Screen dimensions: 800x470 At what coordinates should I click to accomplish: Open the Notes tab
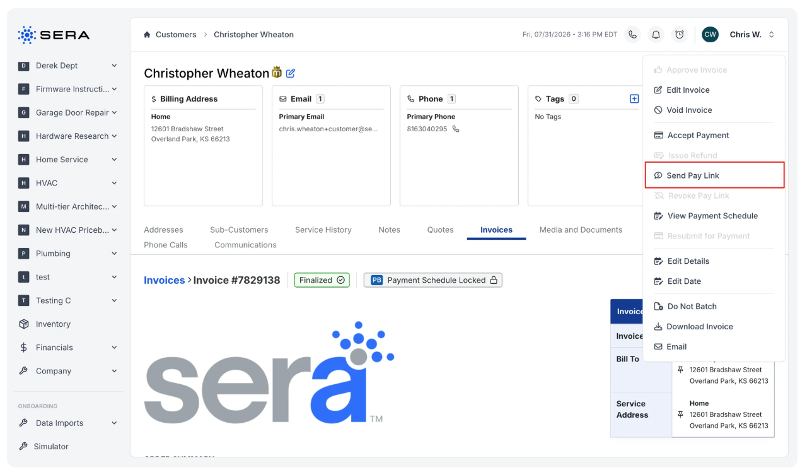click(390, 230)
